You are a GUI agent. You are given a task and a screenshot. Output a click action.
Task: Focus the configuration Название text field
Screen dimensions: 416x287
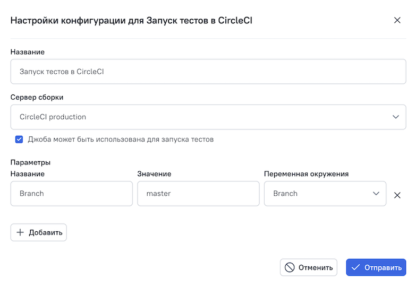[x=208, y=71]
